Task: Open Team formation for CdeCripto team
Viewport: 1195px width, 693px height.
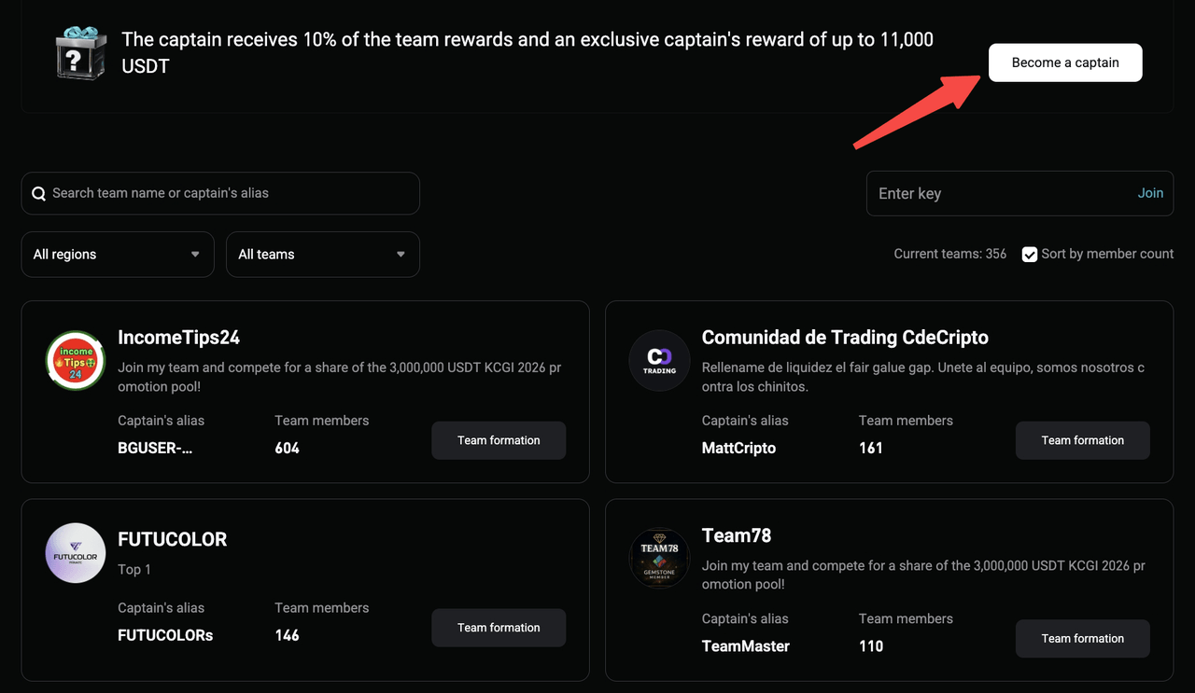Action: [x=1083, y=440]
